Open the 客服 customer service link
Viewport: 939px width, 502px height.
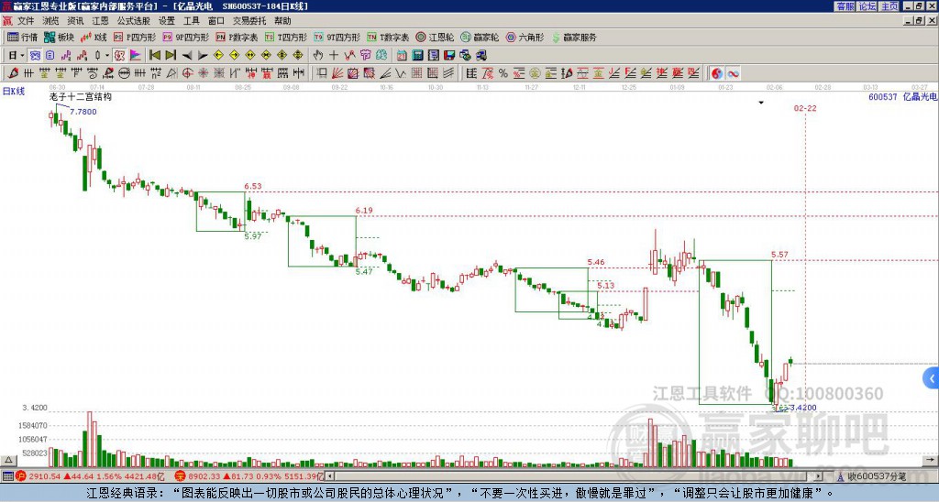(x=845, y=6)
